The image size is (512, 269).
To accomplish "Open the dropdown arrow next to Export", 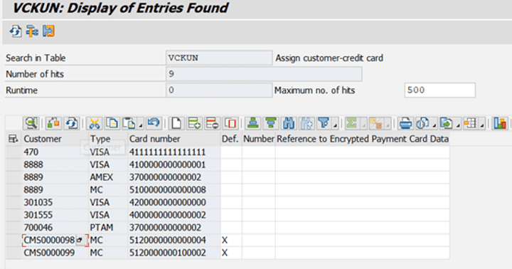I will (458, 125).
